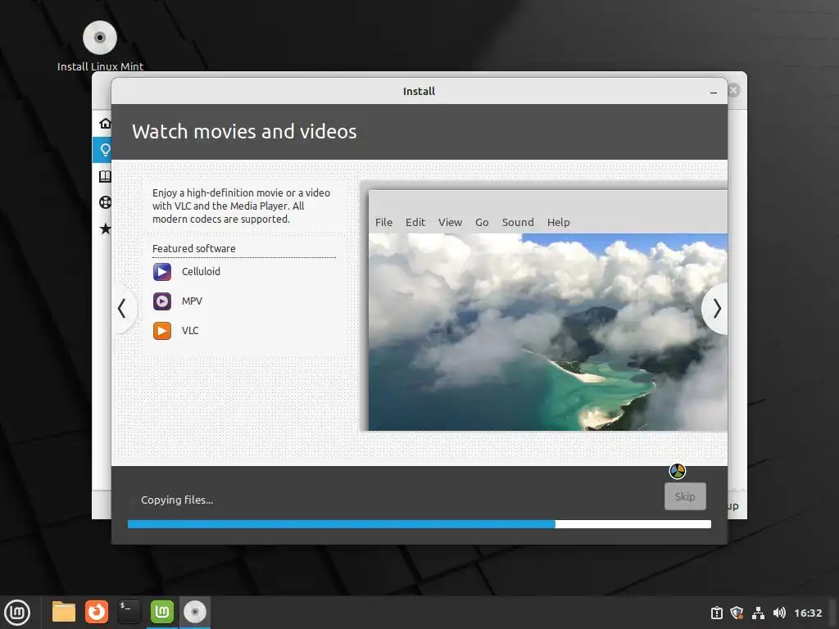
Task: Select the star icon in Welcome sidebar
Action: tap(105, 229)
